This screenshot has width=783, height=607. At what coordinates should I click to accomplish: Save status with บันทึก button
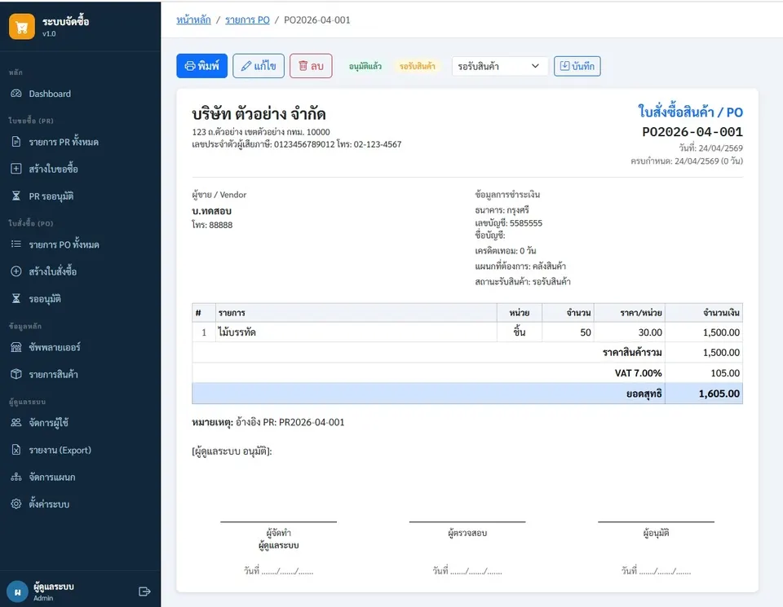pos(577,66)
